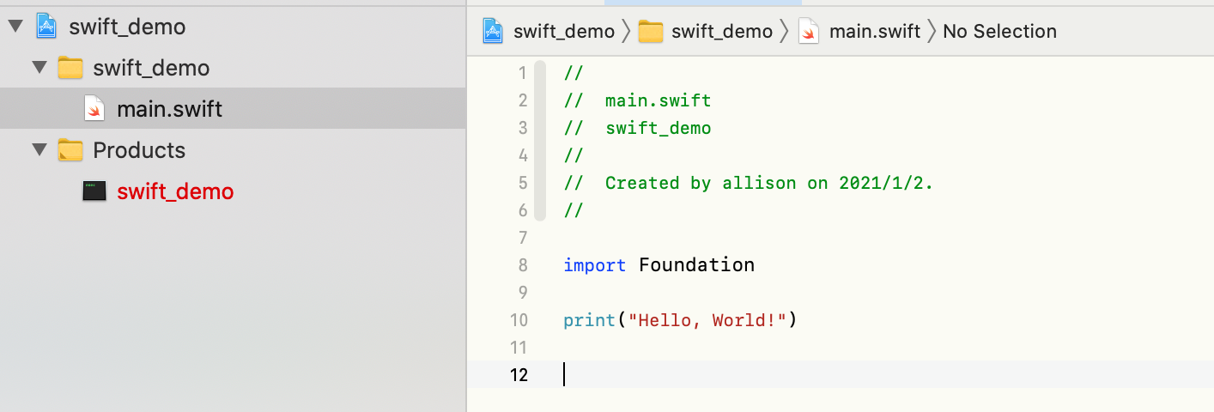The height and width of the screenshot is (412, 1214).
Task: Click line number 10 in the gutter
Action: [x=519, y=320]
